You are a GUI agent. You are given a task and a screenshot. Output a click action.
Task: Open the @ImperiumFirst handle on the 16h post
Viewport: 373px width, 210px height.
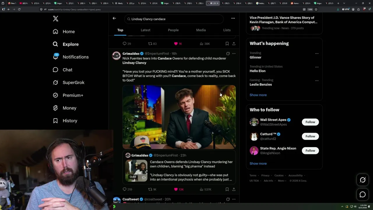point(157,54)
